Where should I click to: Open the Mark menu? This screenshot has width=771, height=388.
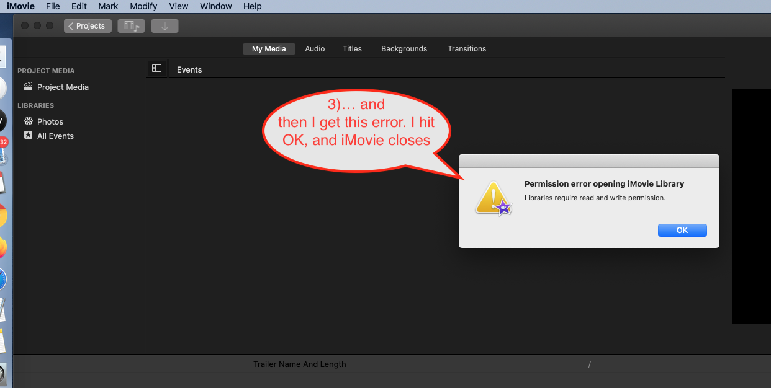click(x=108, y=6)
